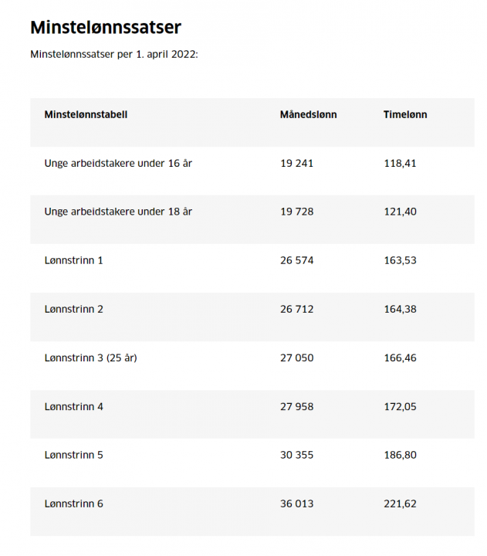Image resolution: width=487 pixels, height=556 pixels.
Task: Select the Lønnstrinn 2 row label
Action: (x=74, y=309)
